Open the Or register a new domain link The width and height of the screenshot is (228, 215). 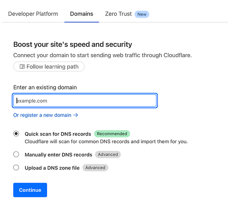click(46, 115)
